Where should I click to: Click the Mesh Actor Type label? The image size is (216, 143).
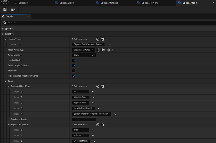click(16, 50)
